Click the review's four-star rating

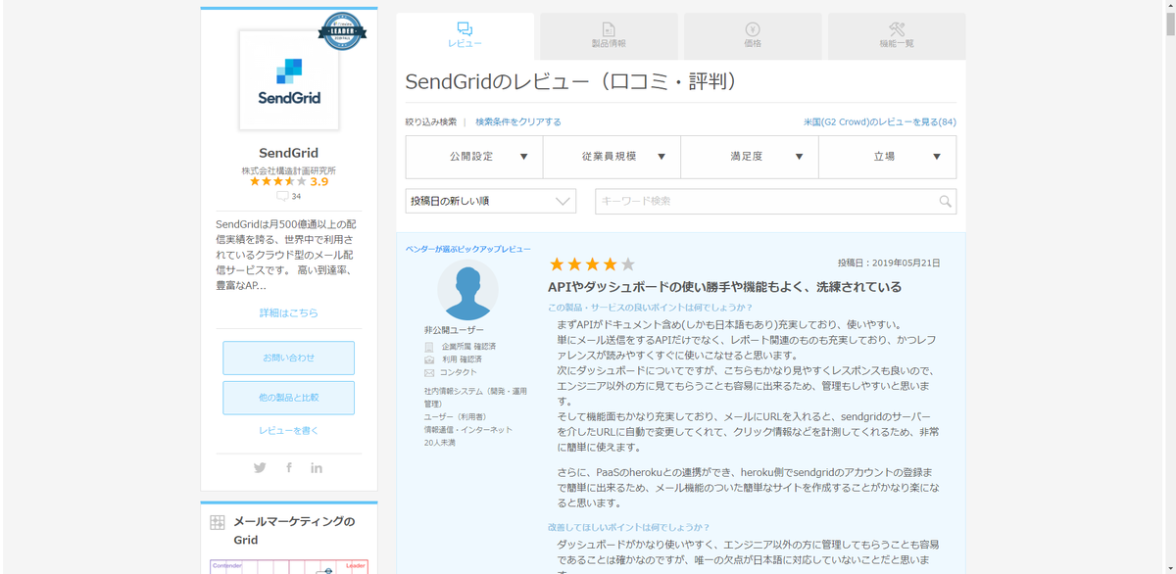pos(592,264)
